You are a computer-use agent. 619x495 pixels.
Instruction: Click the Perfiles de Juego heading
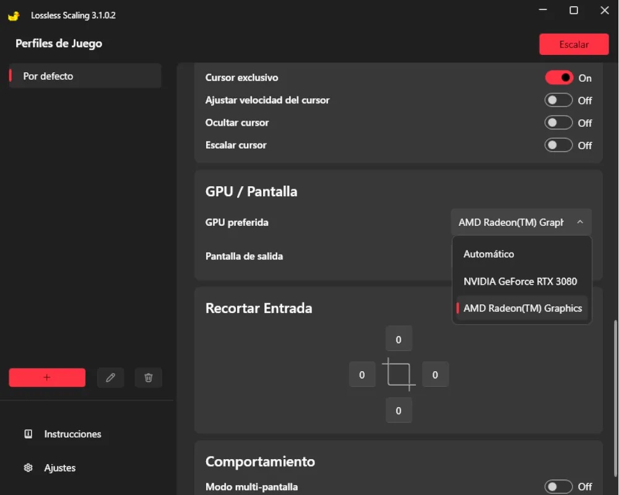click(59, 43)
